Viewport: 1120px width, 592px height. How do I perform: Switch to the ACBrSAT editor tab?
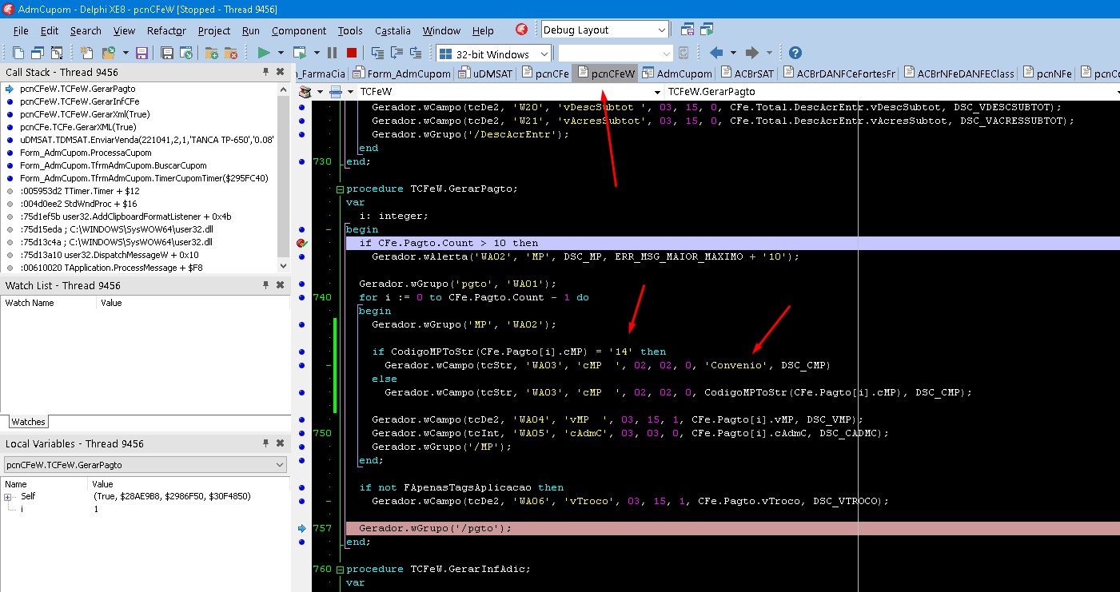pyautogui.click(x=747, y=74)
